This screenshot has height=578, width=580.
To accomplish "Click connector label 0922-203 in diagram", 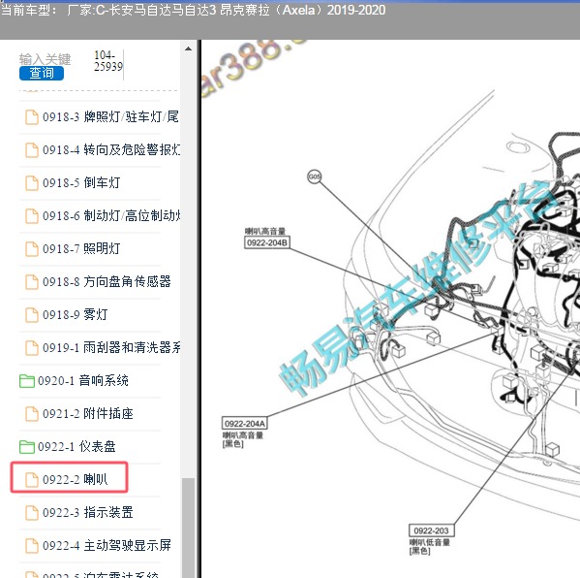I will coord(431,530).
